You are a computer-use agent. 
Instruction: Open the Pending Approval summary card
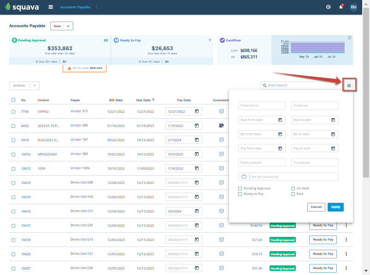[x=60, y=50]
